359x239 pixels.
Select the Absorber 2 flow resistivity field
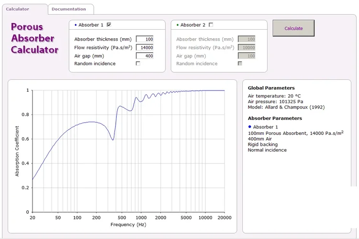(x=247, y=47)
